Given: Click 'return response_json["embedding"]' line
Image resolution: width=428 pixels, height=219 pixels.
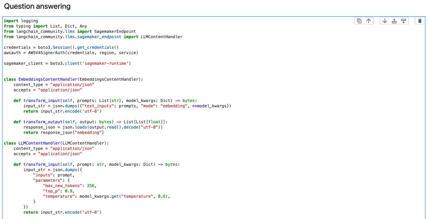Looking at the screenshot, I should 64,132.
